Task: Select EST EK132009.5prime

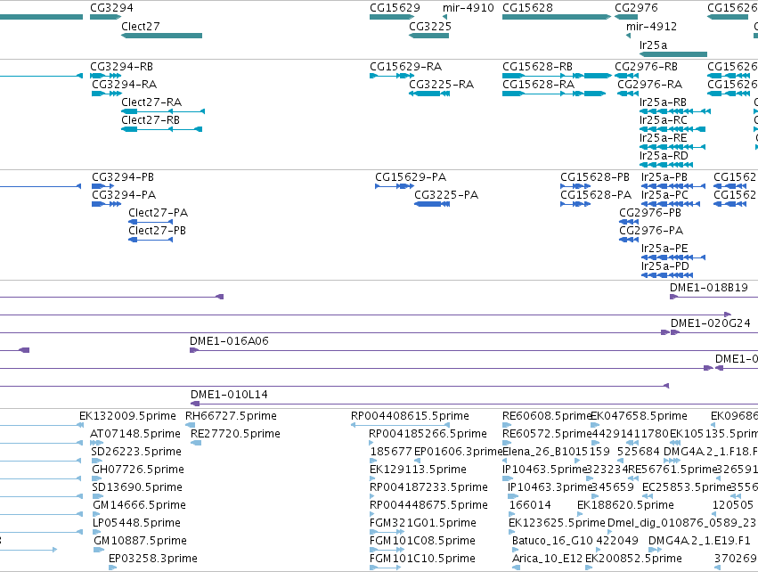Action: [127, 416]
